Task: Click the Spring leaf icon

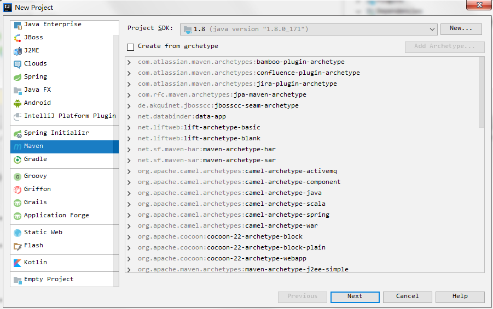Action: (18, 77)
